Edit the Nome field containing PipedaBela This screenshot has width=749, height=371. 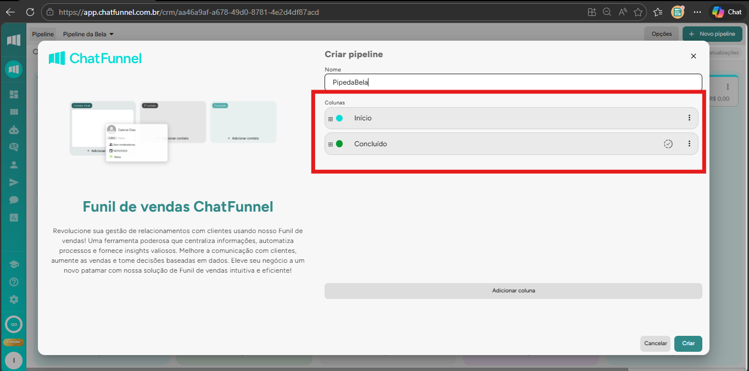513,82
